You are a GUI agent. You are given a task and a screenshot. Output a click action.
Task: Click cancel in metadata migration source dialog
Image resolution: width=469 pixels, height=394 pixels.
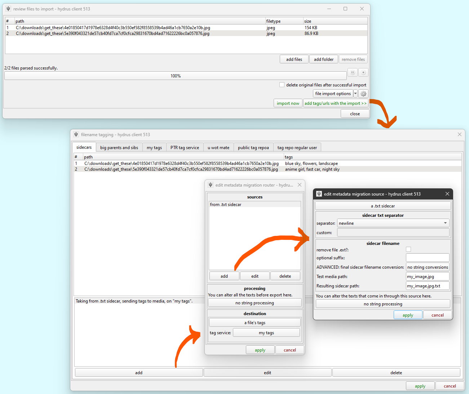click(438, 315)
